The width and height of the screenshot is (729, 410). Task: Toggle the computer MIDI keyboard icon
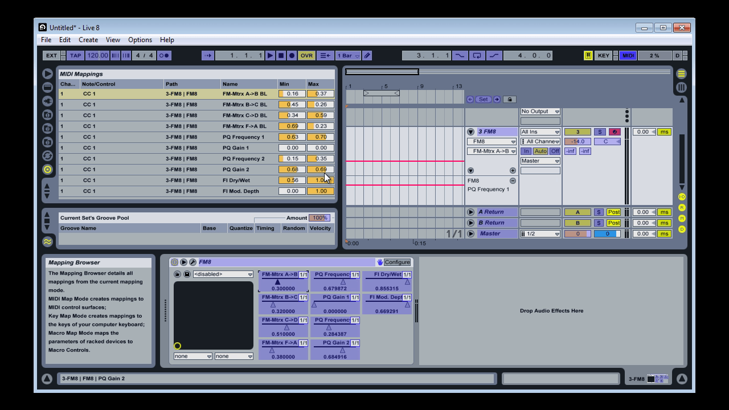[588, 55]
